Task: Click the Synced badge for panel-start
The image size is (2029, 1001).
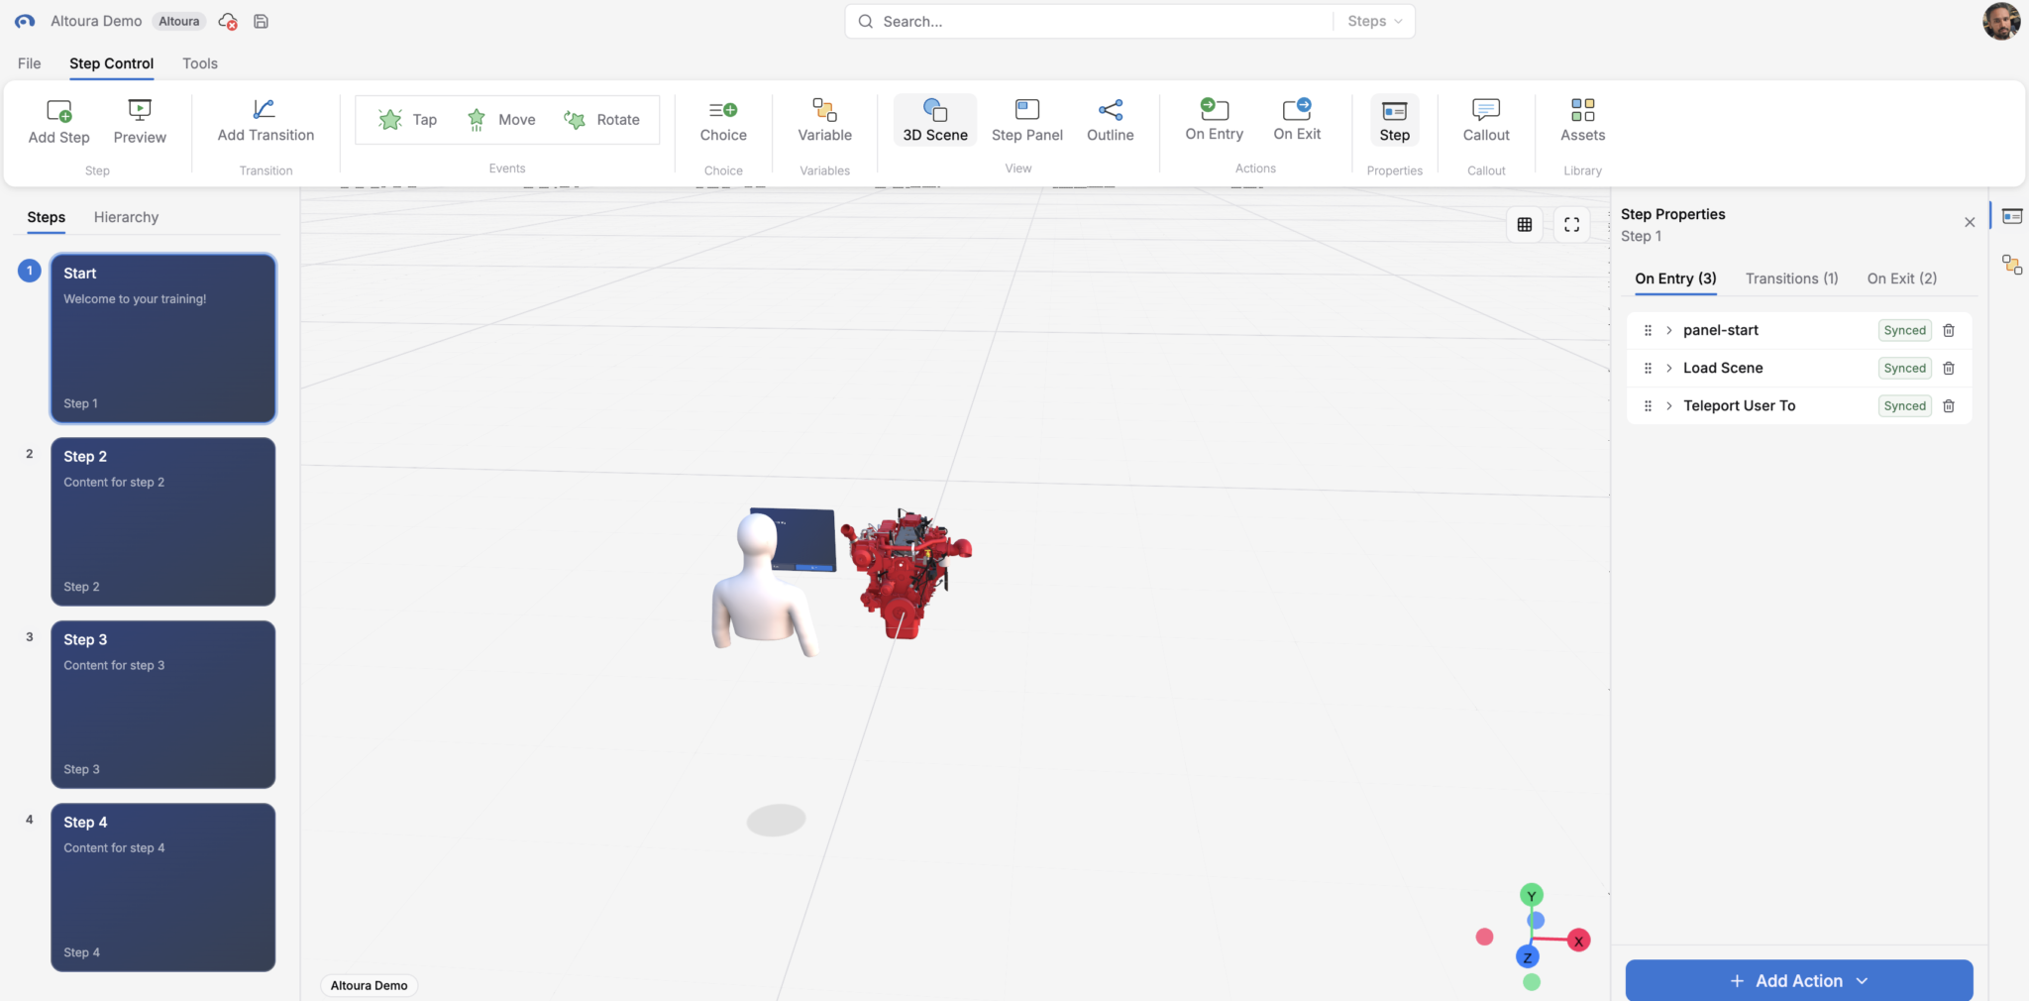Action: tap(1904, 330)
